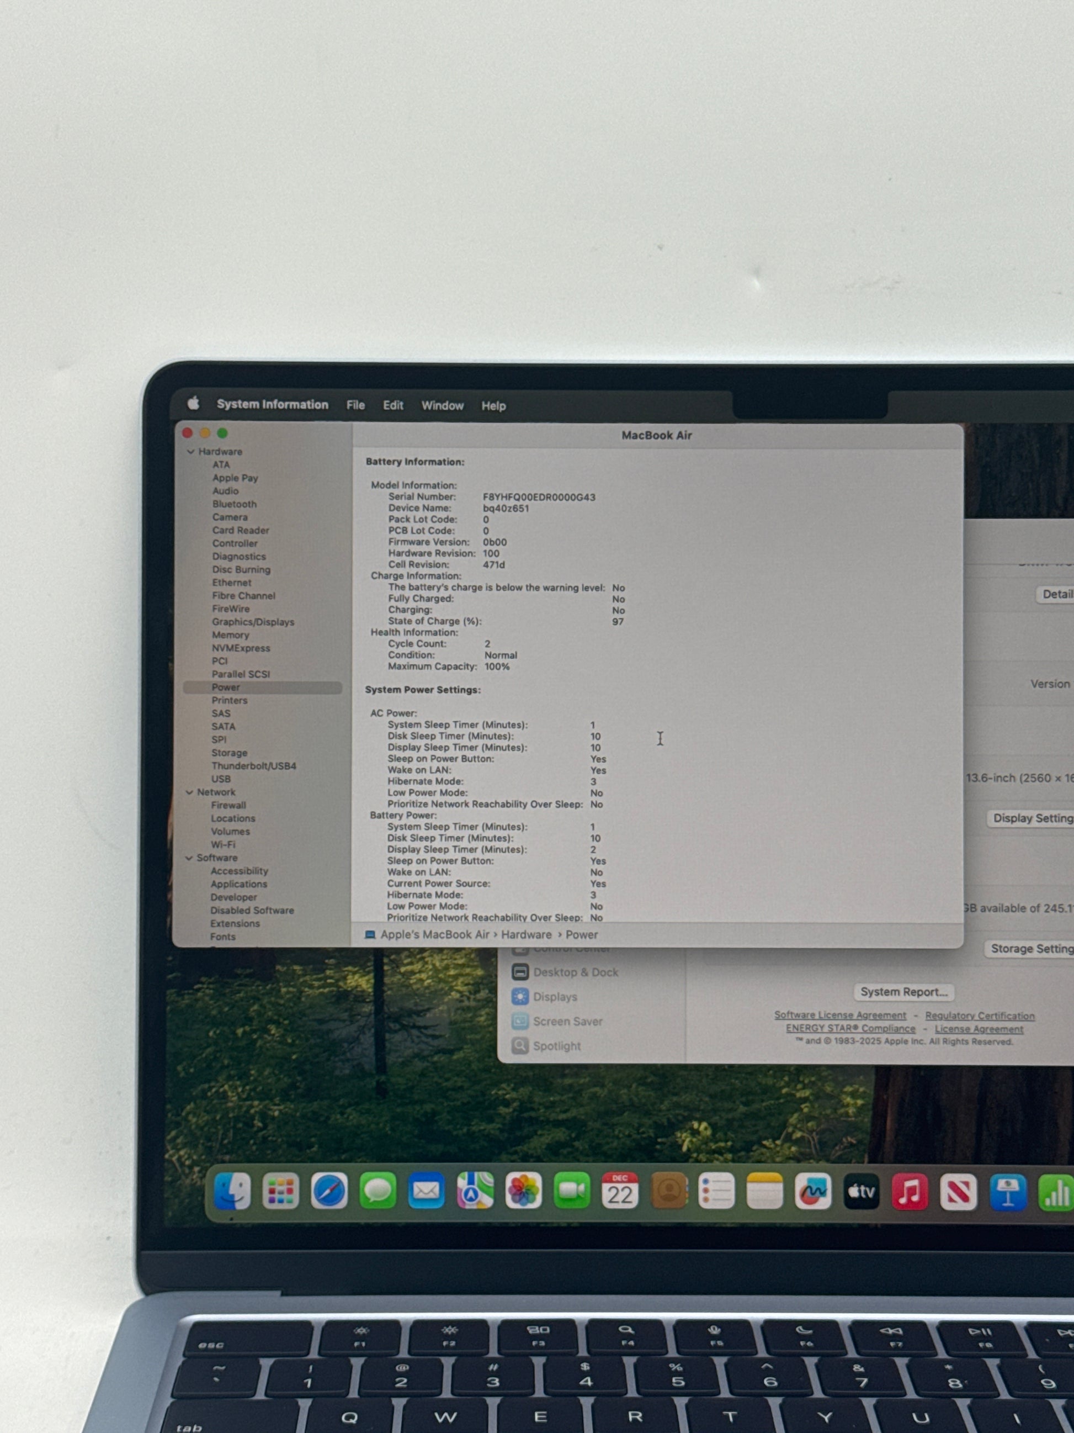Click the Apple logo menu

[193, 404]
